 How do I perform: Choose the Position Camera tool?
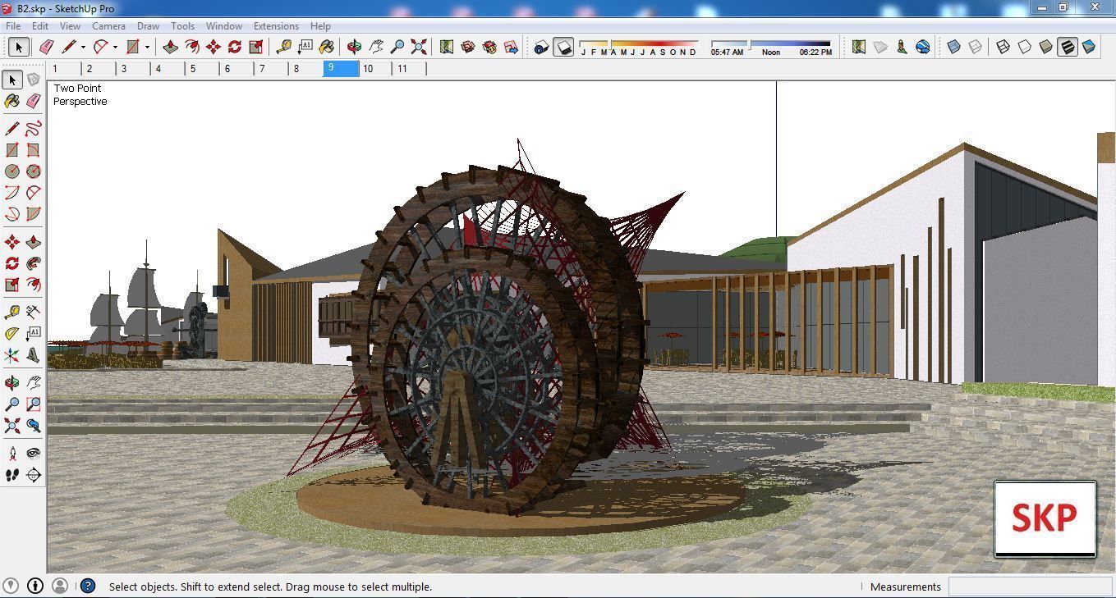[11, 454]
